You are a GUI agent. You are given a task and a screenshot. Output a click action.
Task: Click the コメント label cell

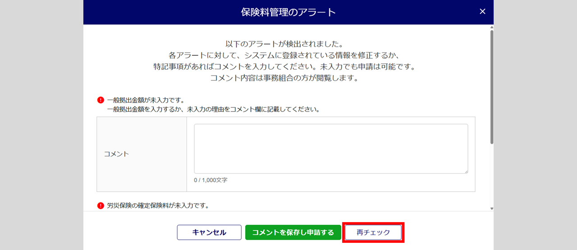142,154
